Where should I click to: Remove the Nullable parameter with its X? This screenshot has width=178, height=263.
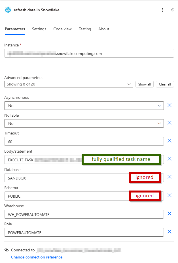[x=169, y=123]
